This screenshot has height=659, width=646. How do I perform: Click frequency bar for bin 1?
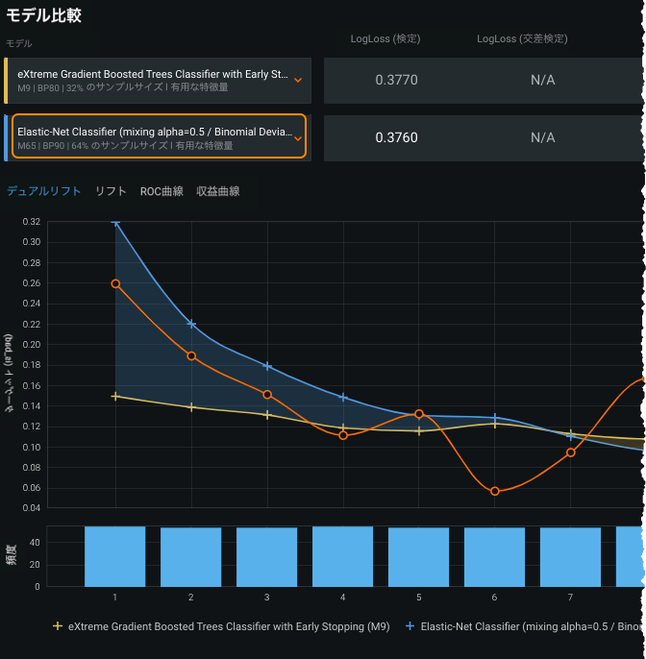(x=114, y=556)
